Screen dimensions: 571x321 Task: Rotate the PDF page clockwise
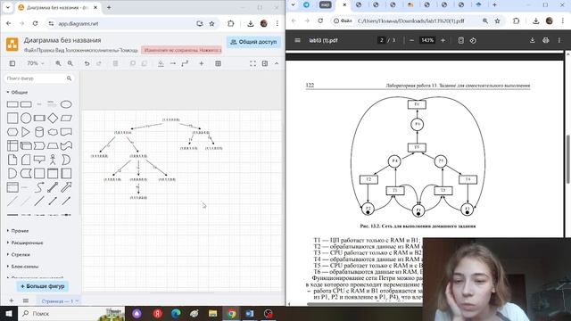pos(473,40)
